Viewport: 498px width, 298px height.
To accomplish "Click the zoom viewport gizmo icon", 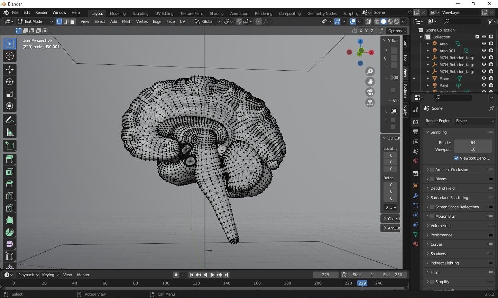I will [x=370, y=71].
